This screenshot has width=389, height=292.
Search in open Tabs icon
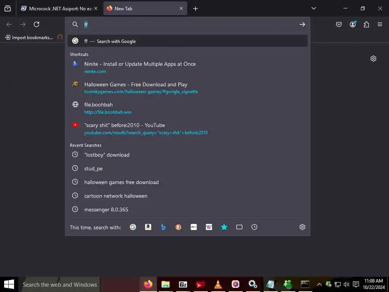point(239,227)
